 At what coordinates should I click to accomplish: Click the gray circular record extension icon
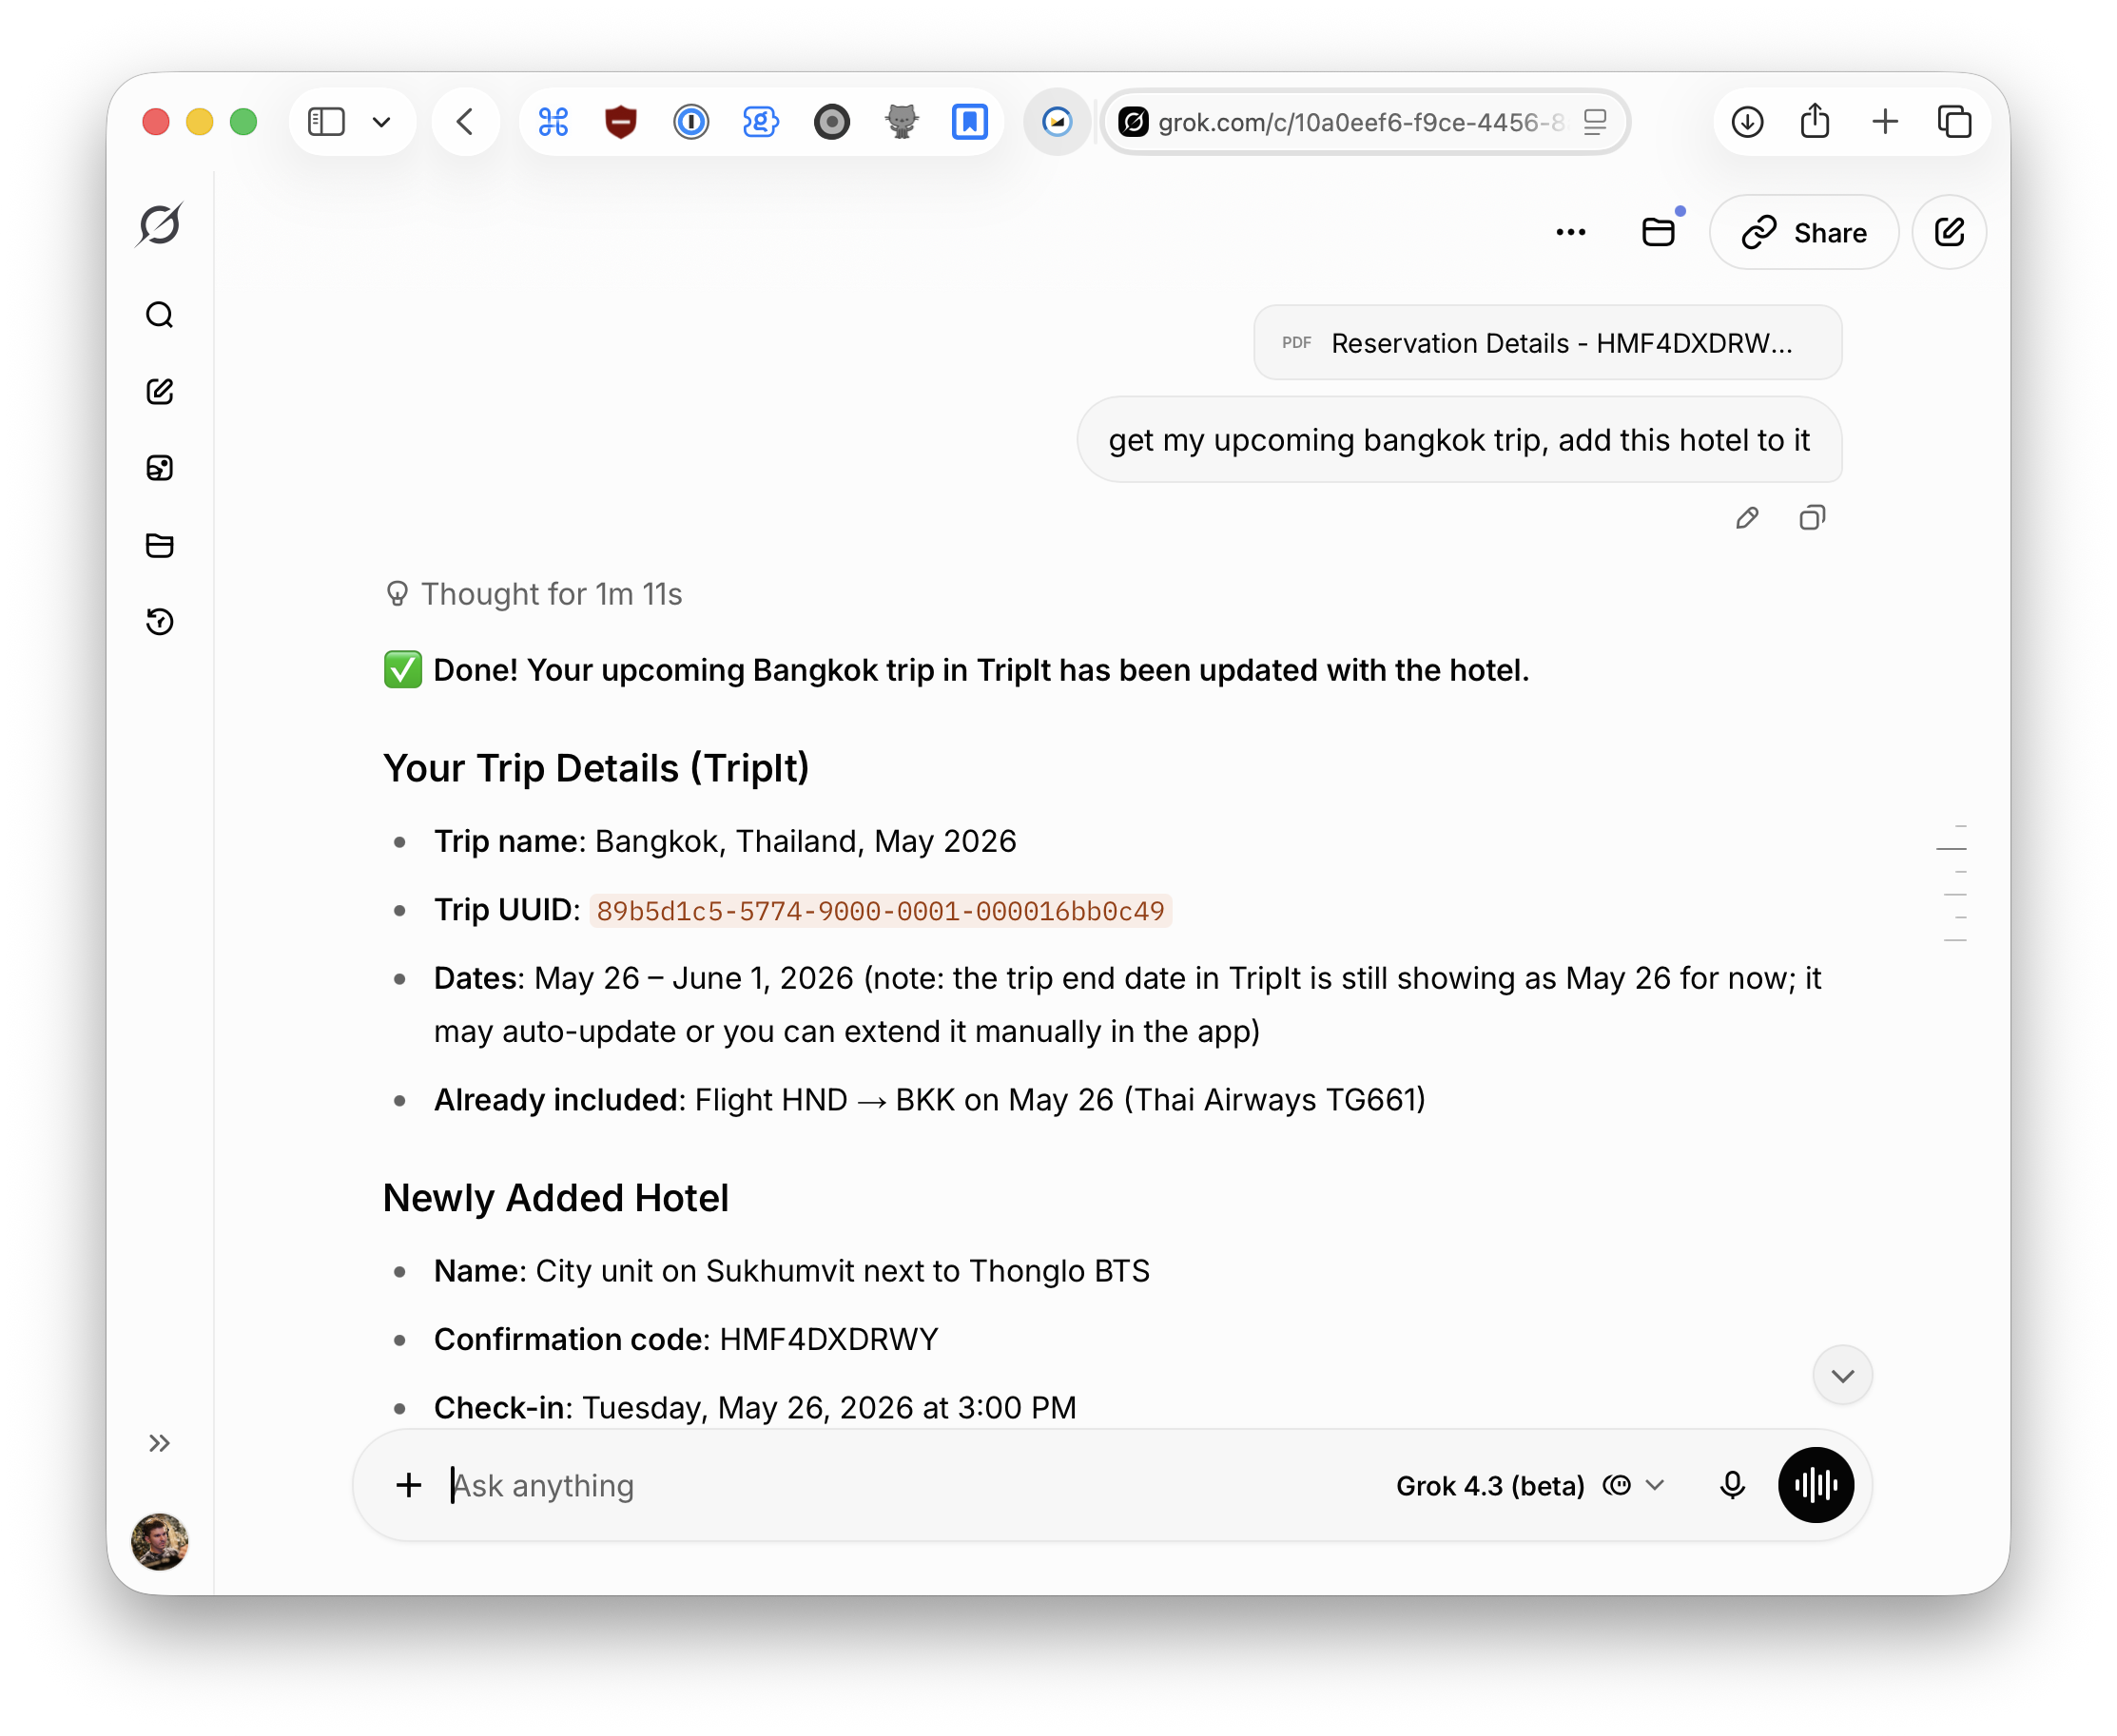(831, 122)
